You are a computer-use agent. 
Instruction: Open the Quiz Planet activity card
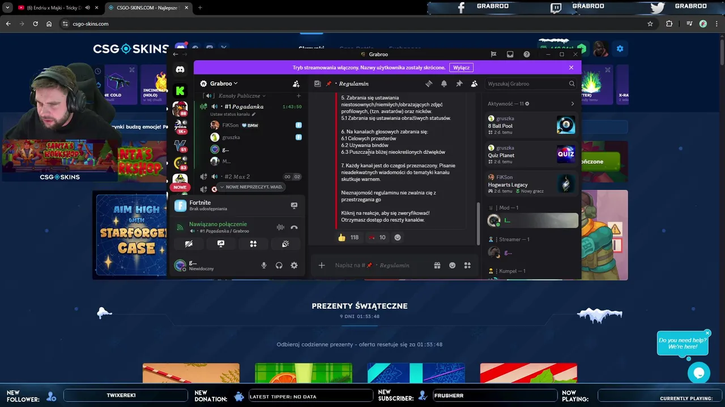531,154
